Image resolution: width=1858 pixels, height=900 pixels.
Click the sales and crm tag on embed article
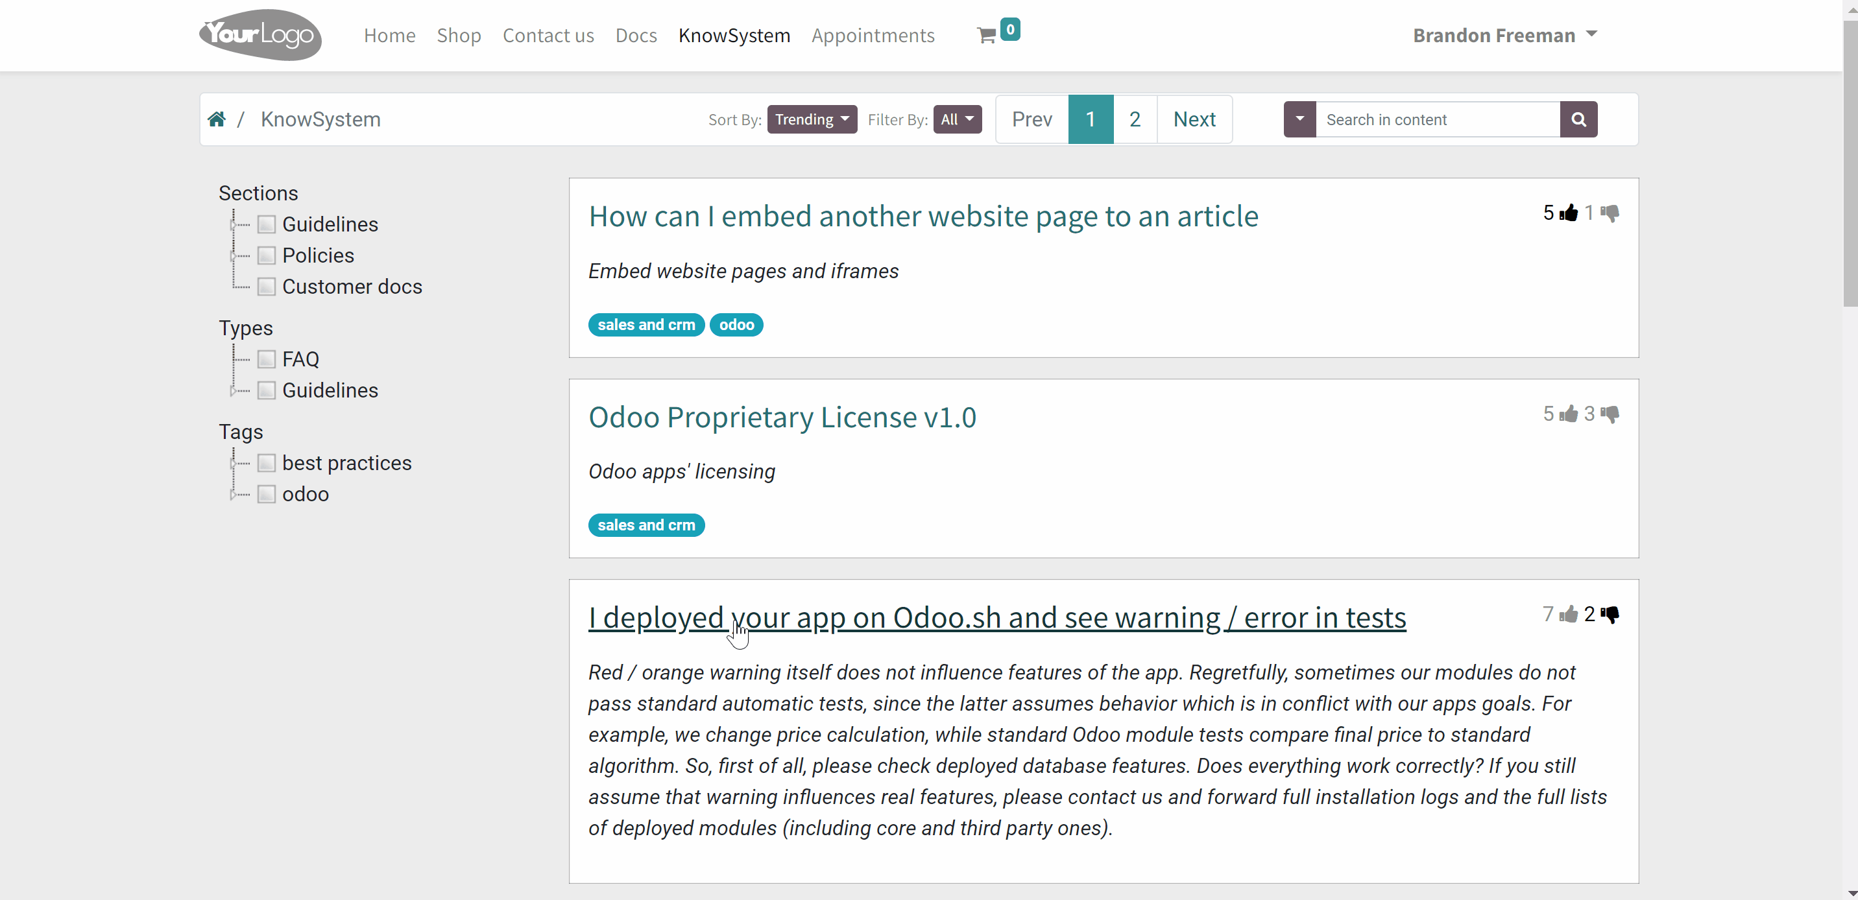(x=646, y=324)
